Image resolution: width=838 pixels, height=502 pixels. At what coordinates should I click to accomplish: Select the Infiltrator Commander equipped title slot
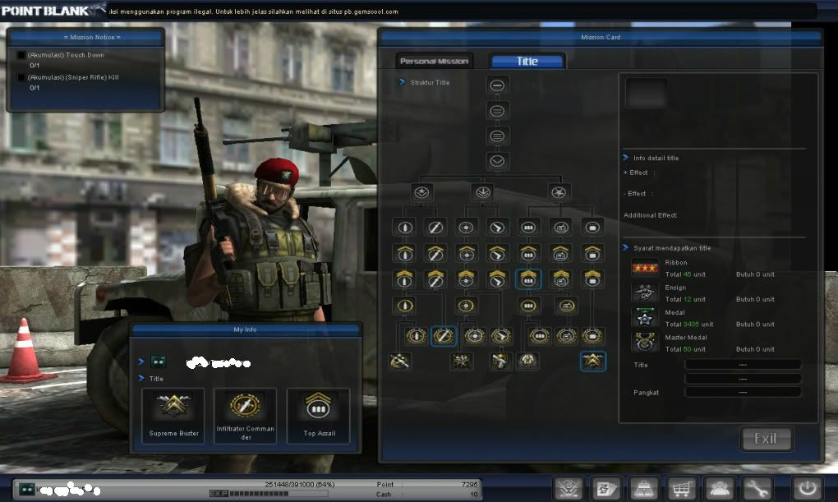[246, 416]
